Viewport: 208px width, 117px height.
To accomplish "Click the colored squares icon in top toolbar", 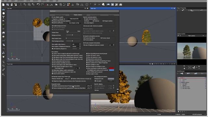I will [x=69, y=5].
